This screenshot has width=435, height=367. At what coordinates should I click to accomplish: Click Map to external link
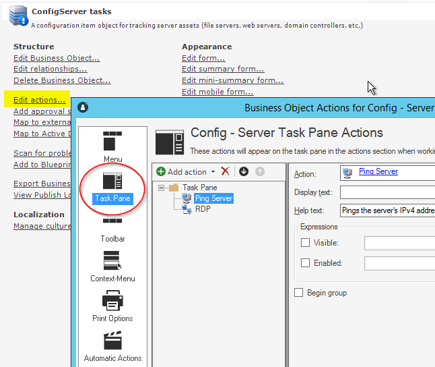click(x=42, y=122)
